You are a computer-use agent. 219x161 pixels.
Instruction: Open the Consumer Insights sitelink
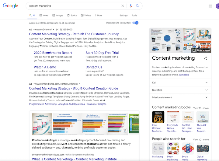click(96, 104)
